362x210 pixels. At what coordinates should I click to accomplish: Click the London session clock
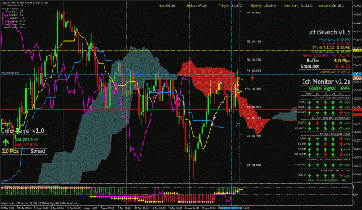tap(331, 6)
